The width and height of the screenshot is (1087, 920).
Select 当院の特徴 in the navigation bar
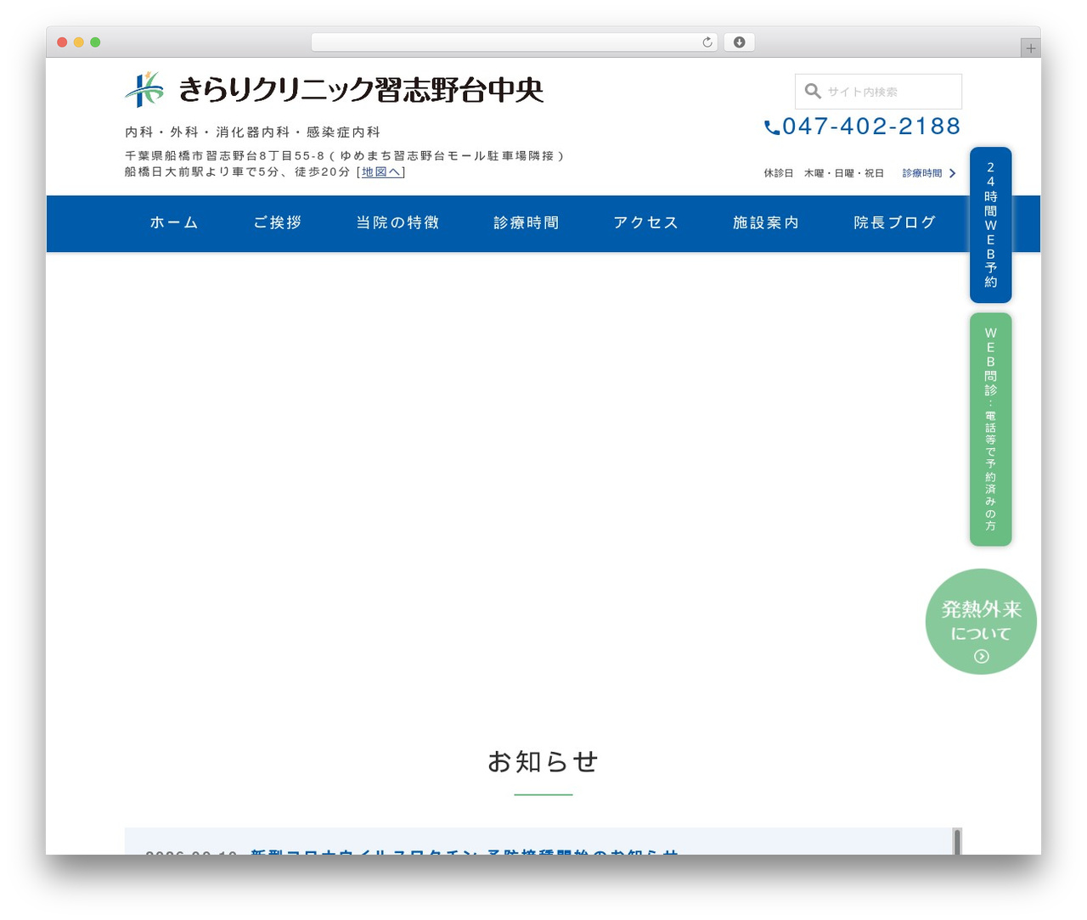(397, 222)
